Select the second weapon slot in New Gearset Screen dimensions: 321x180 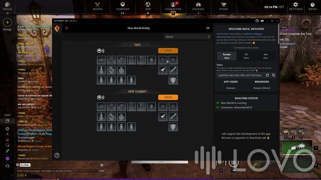[x=173, y=106]
